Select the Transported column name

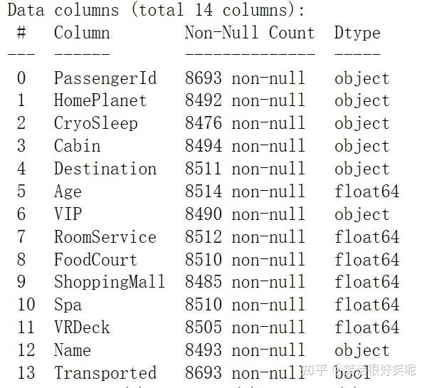click(x=105, y=373)
